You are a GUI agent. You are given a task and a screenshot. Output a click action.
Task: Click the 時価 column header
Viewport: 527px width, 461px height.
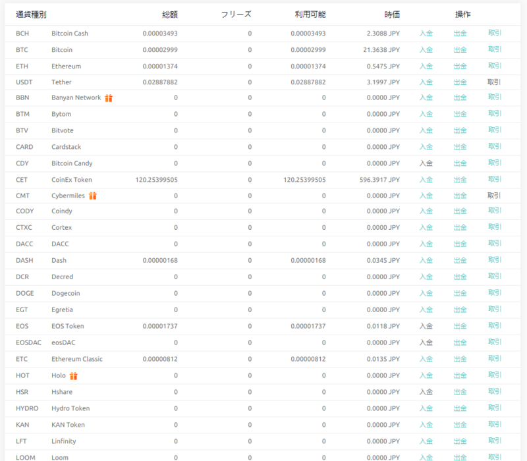pos(392,14)
